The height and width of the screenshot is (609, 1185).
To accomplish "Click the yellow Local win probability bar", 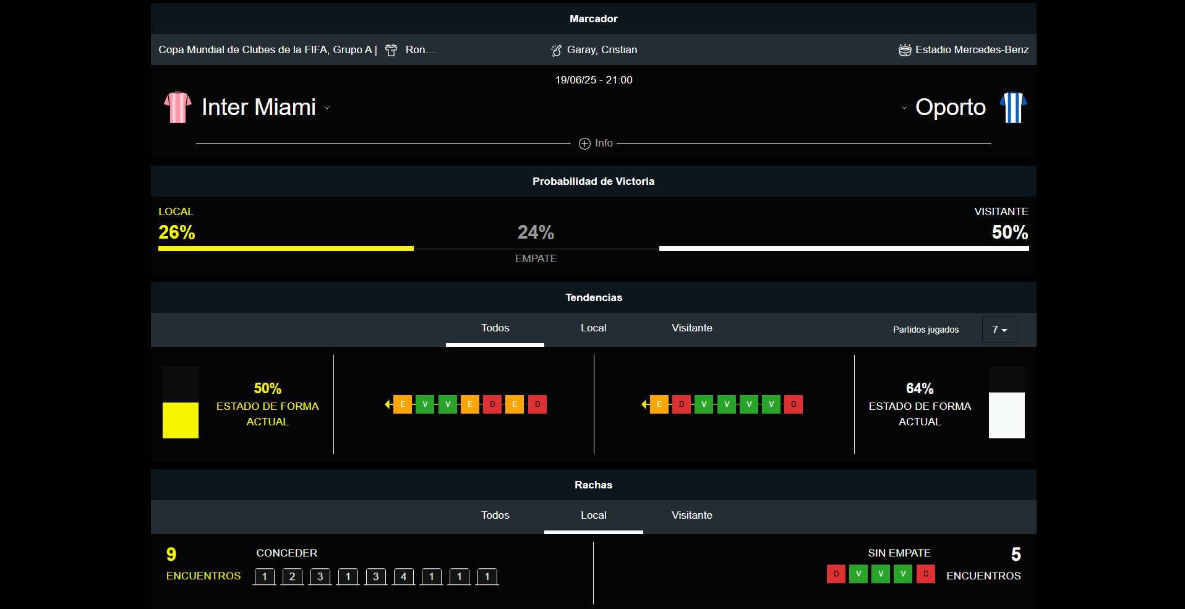I will [286, 249].
